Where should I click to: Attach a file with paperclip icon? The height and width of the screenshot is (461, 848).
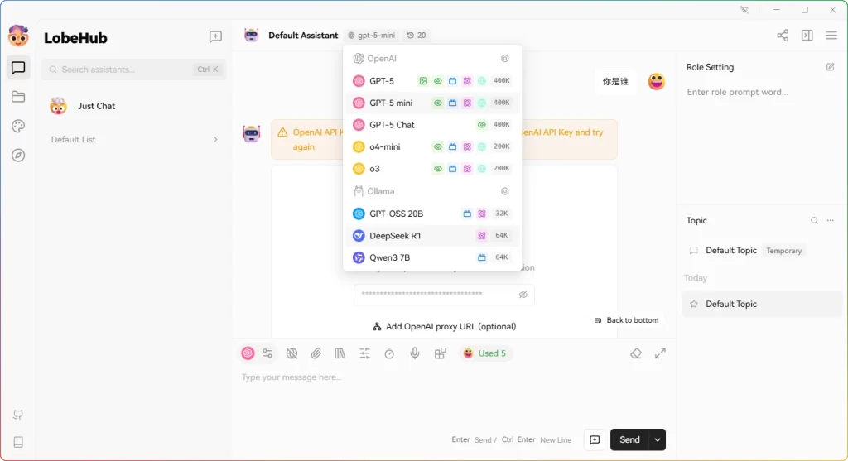[316, 353]
